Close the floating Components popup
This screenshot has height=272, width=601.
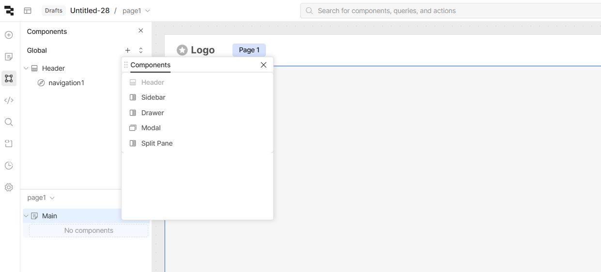[x=263, y=65]
